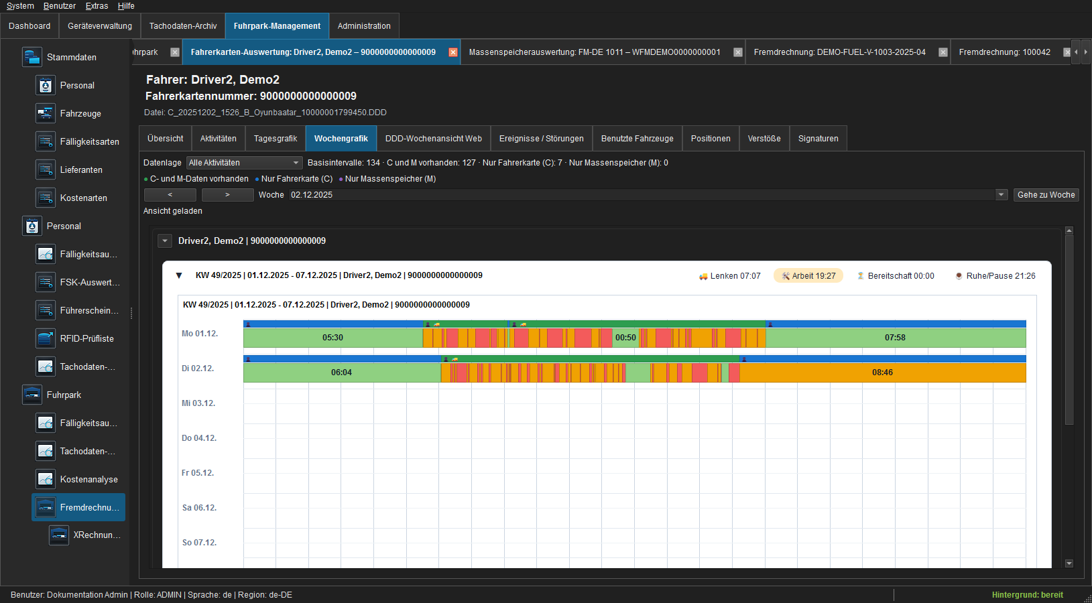Toggle the Lenken 07:07 legend entry

point(730,276)
